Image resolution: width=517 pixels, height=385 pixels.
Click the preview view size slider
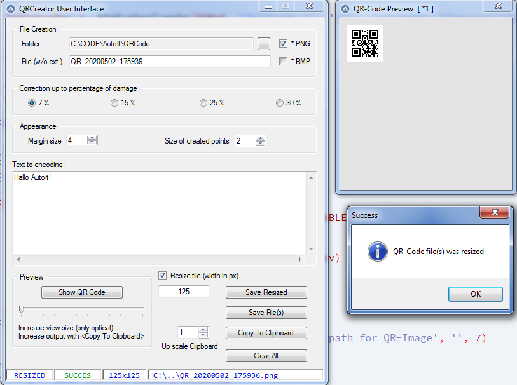coord(81,309)
